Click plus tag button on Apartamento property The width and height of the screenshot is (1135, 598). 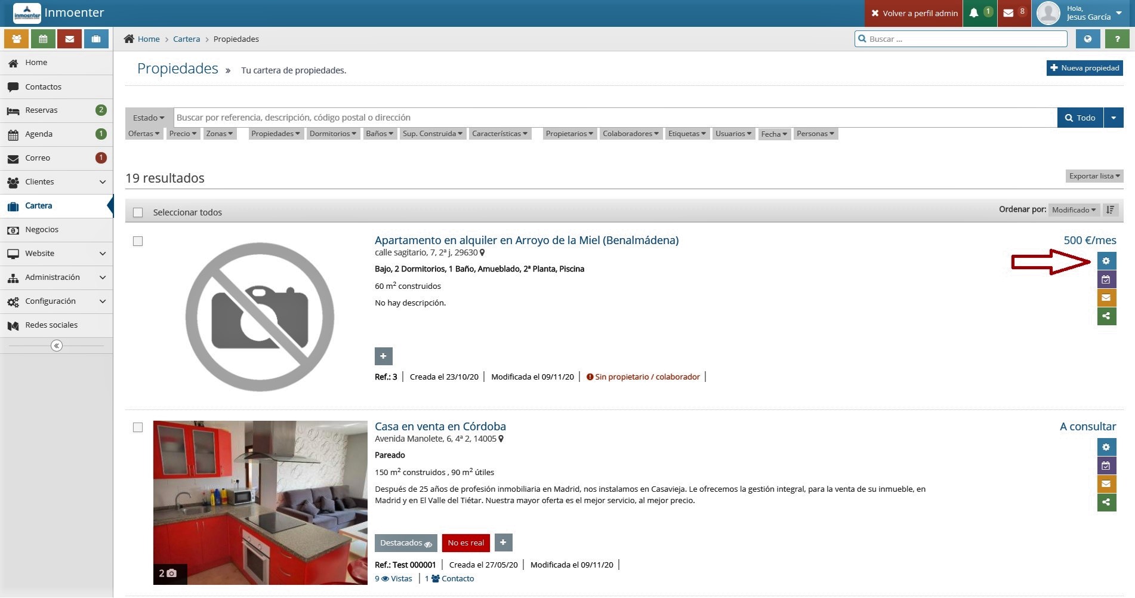[x=384, y=356]
